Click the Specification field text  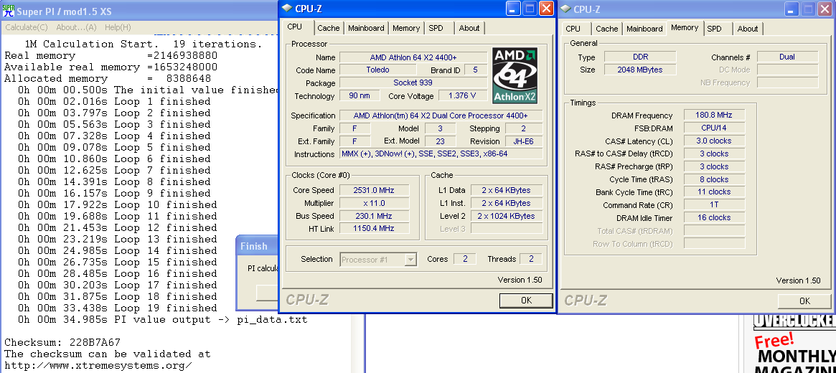point(441,115)
